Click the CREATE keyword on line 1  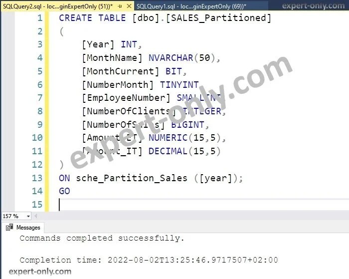pos(75,18)
